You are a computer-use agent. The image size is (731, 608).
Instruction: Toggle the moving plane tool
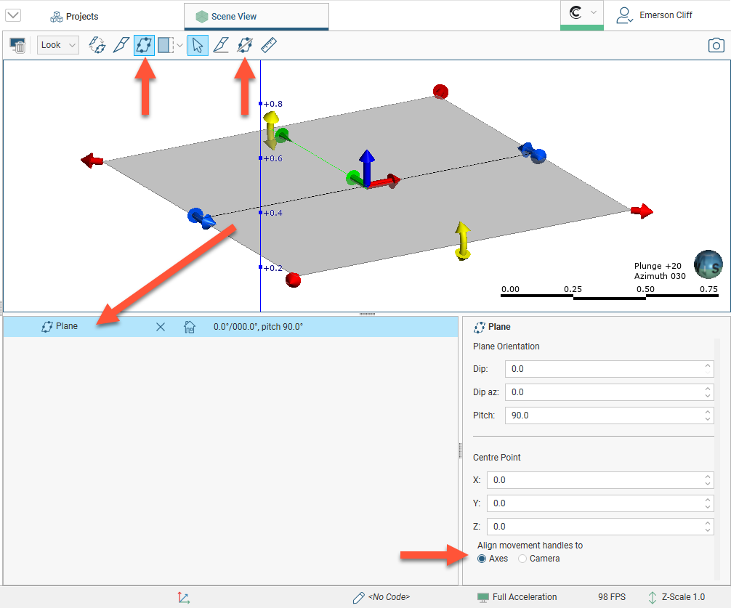pos(144,45)
